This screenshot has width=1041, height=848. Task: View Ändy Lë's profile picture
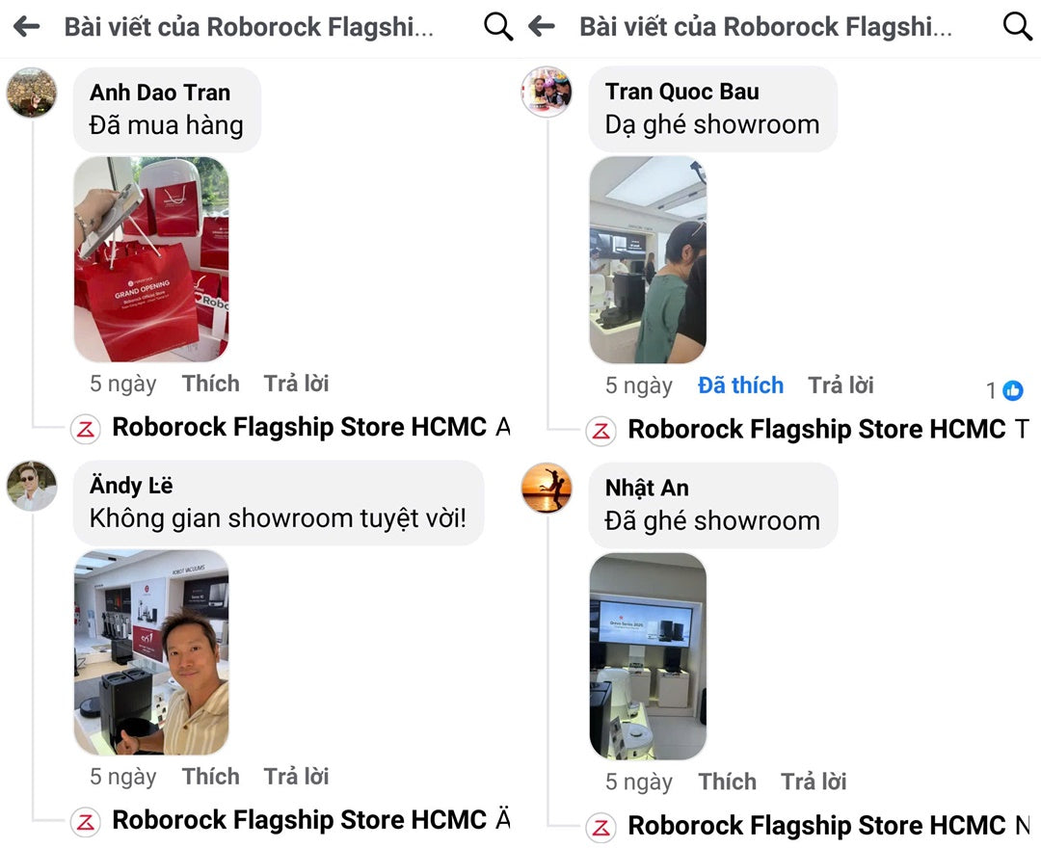[31, 486]
